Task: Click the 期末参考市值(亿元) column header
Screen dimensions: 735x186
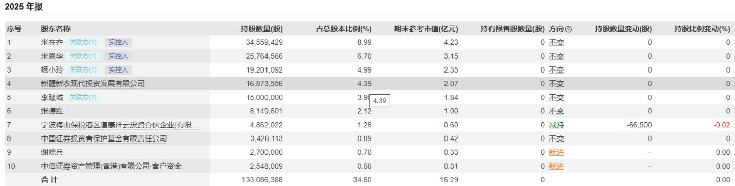Action: click(x=426, y=29)
